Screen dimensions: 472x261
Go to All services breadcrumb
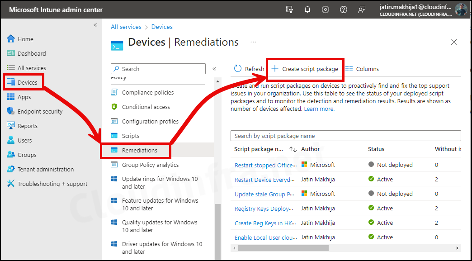[126, 27]
